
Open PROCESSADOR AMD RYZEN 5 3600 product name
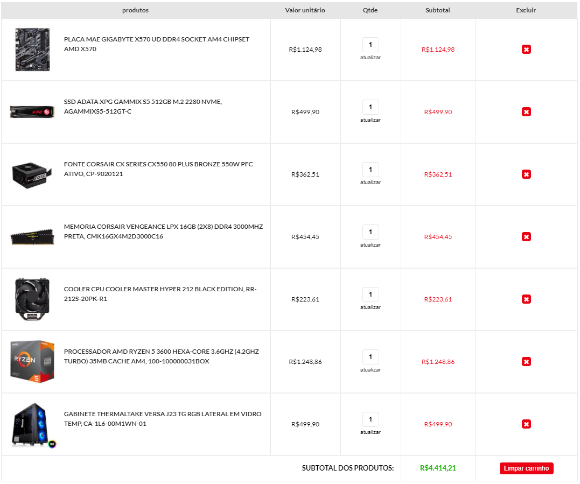pos(161,357)
